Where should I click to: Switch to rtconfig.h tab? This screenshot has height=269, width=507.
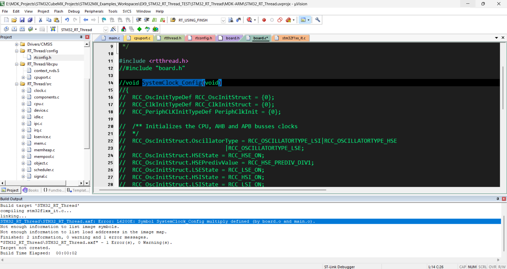pyautogui.click(x=200, y=38)
